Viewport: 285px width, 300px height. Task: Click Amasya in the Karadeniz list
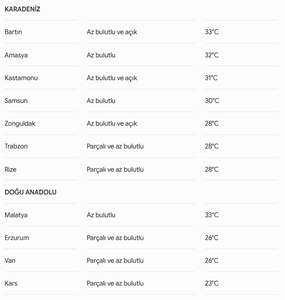pos(16,55)
